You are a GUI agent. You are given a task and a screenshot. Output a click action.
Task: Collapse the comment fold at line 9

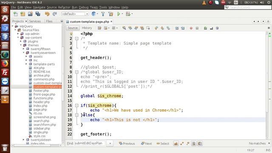(76, 72)
